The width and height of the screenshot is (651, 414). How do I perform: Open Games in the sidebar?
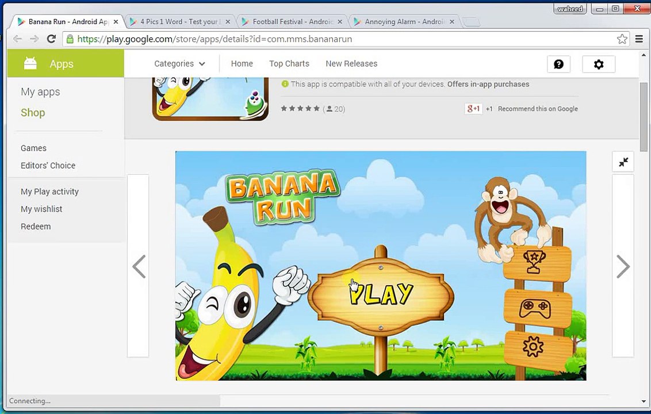[x=33, y=148]
